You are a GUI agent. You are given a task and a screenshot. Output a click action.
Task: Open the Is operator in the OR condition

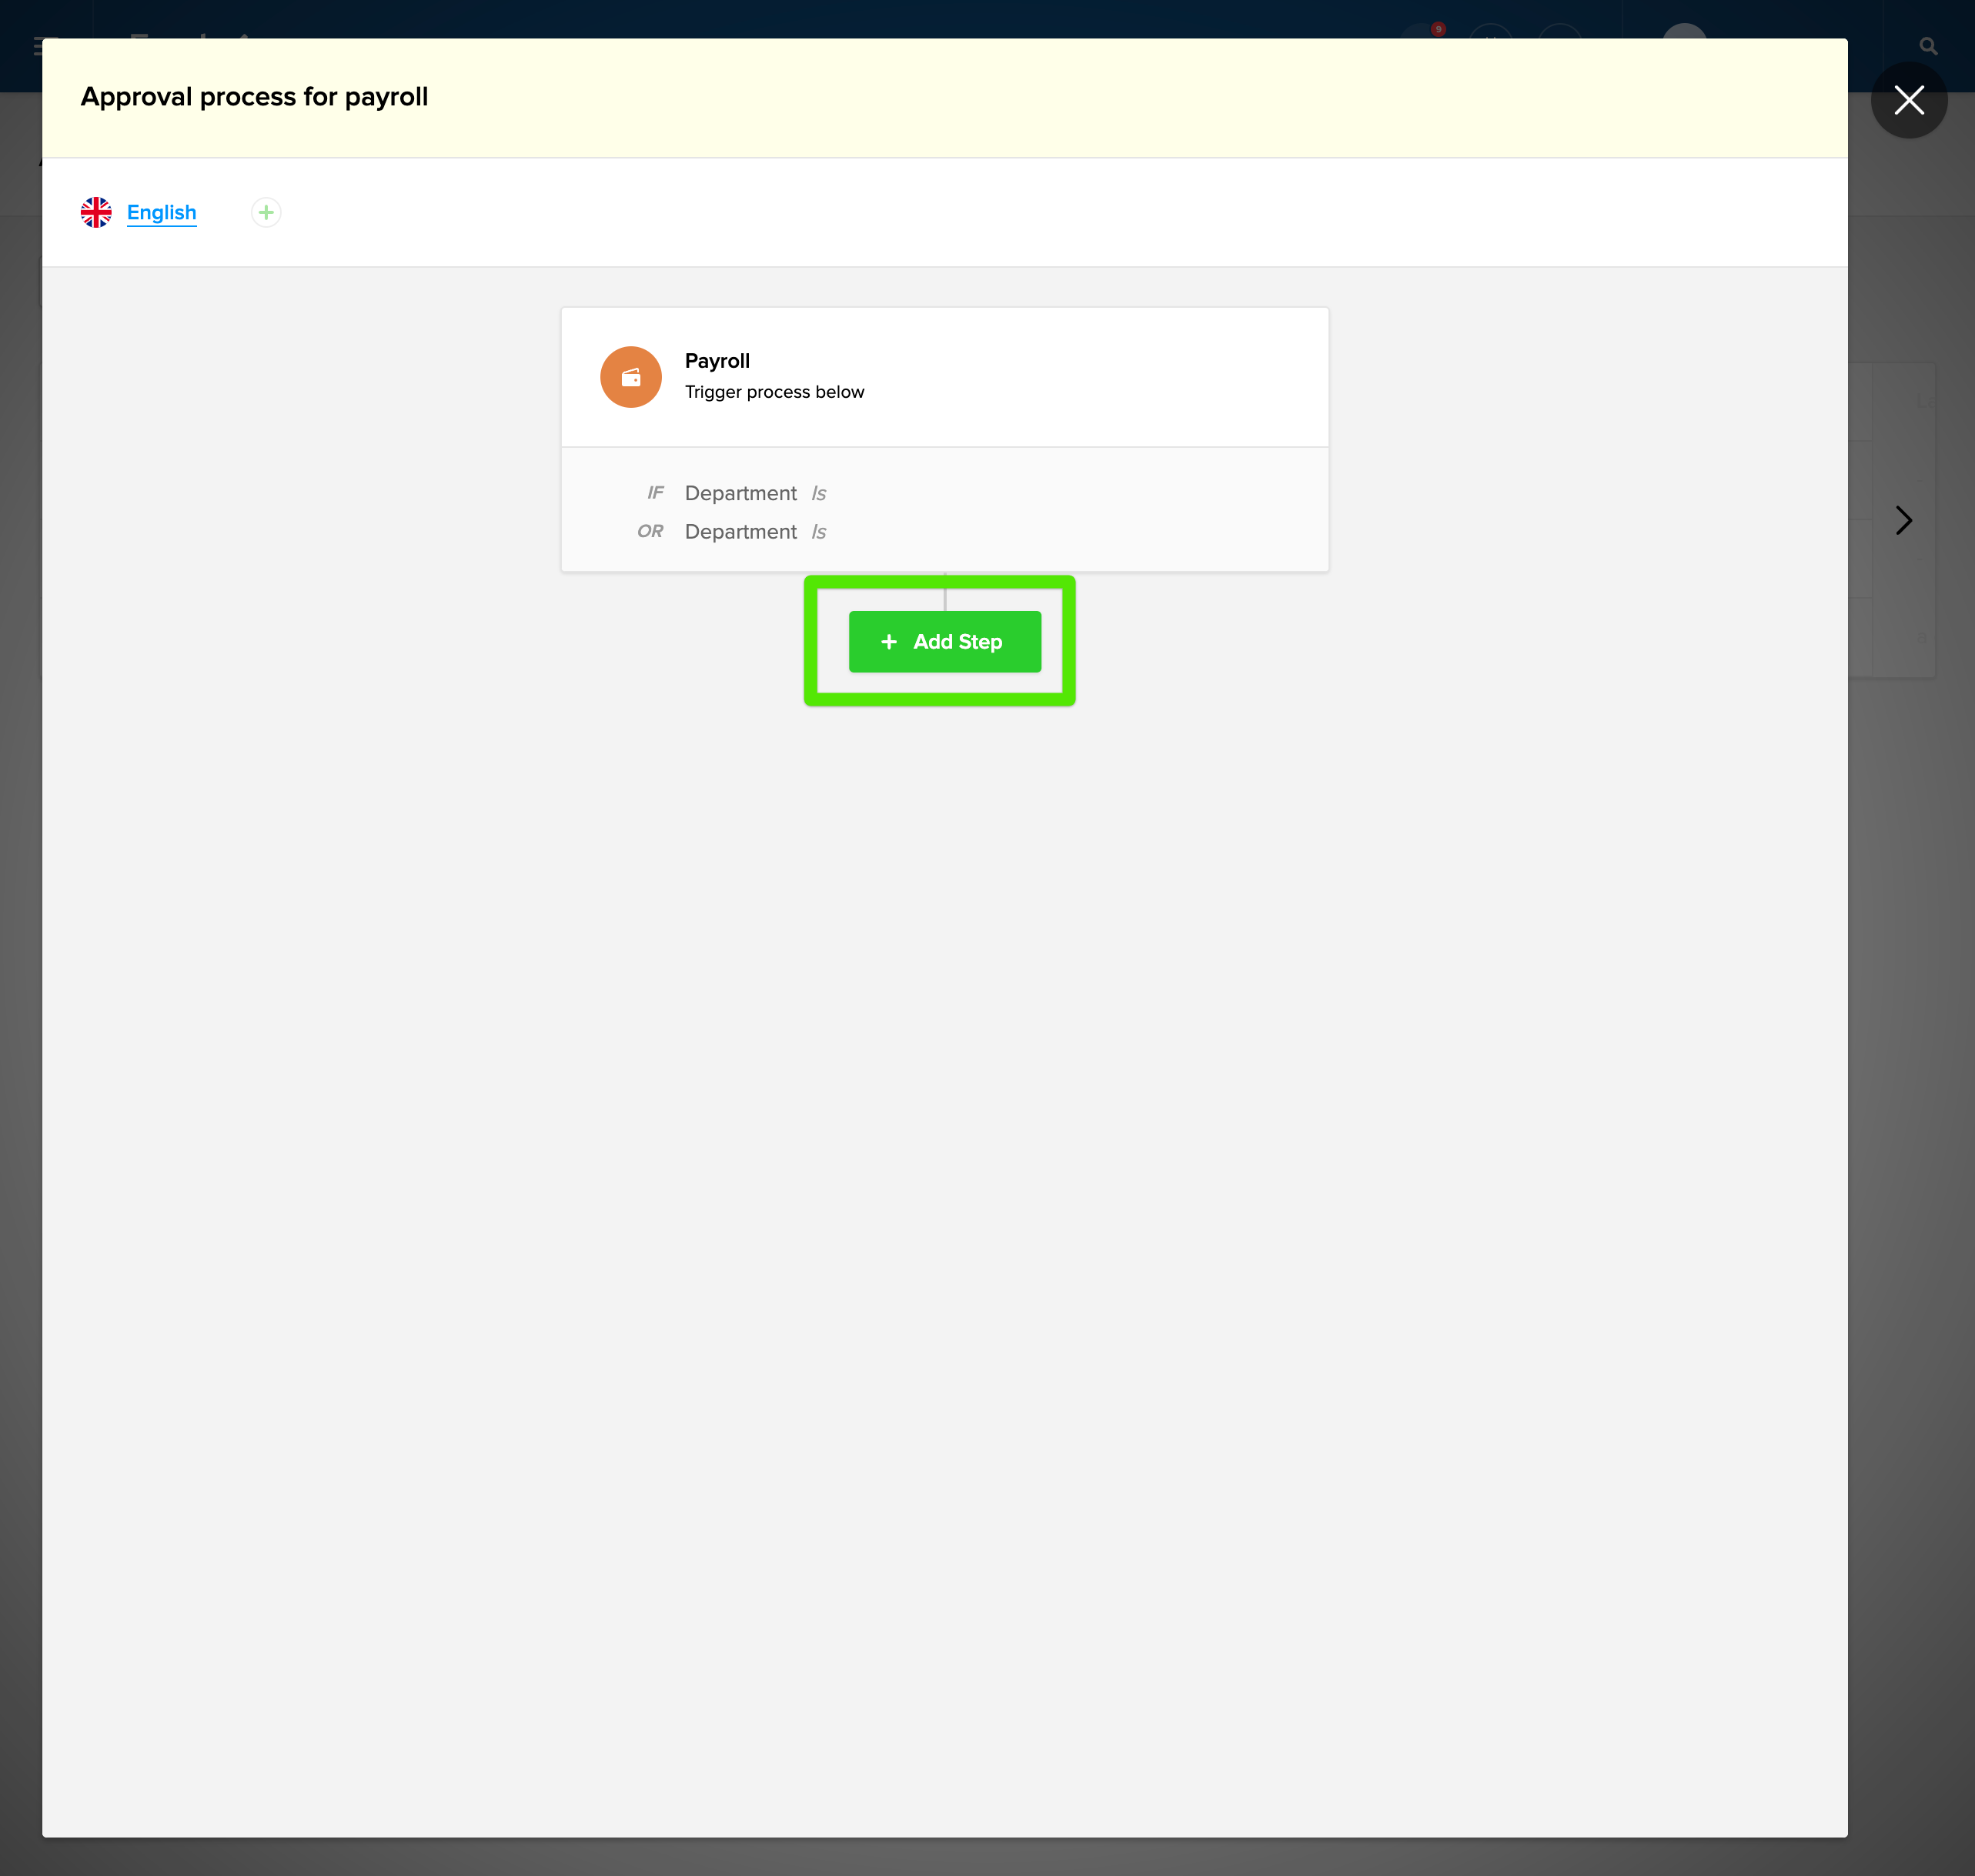pos(819,531)
